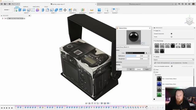Jump to timeline end button

tap(12, 108)
